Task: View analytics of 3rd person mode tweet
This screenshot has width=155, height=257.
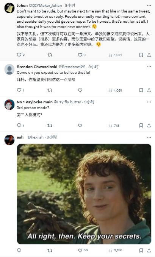Action: (x=114, y=126)
